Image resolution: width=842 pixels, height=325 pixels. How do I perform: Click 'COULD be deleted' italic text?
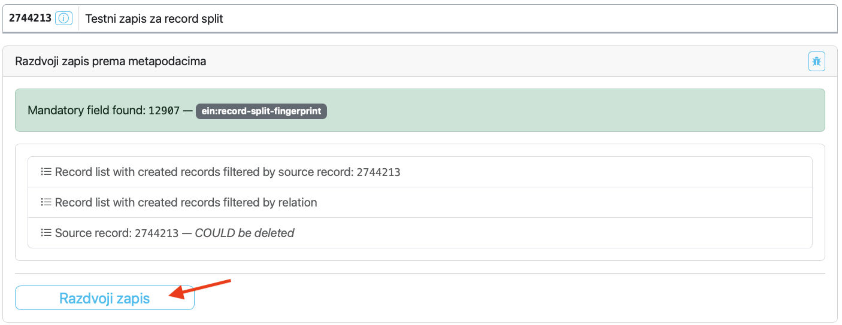coord(244,233)
